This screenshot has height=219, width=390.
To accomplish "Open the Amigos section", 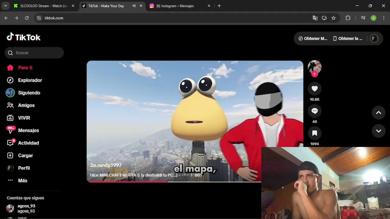I will 21,105.
